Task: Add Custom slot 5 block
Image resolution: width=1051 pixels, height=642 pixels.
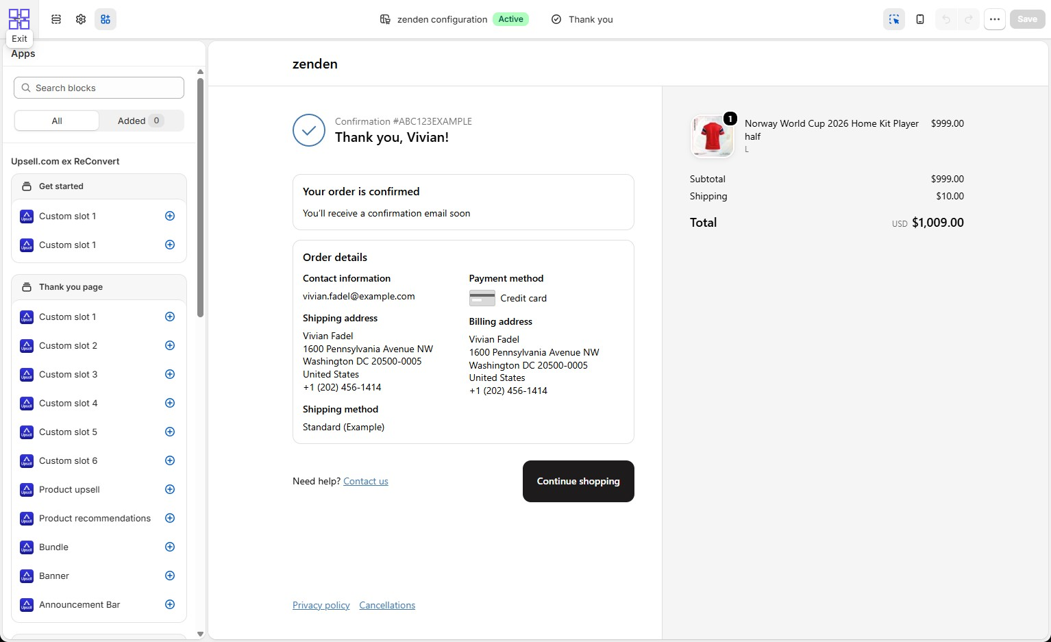Action: tap(170, 432)
